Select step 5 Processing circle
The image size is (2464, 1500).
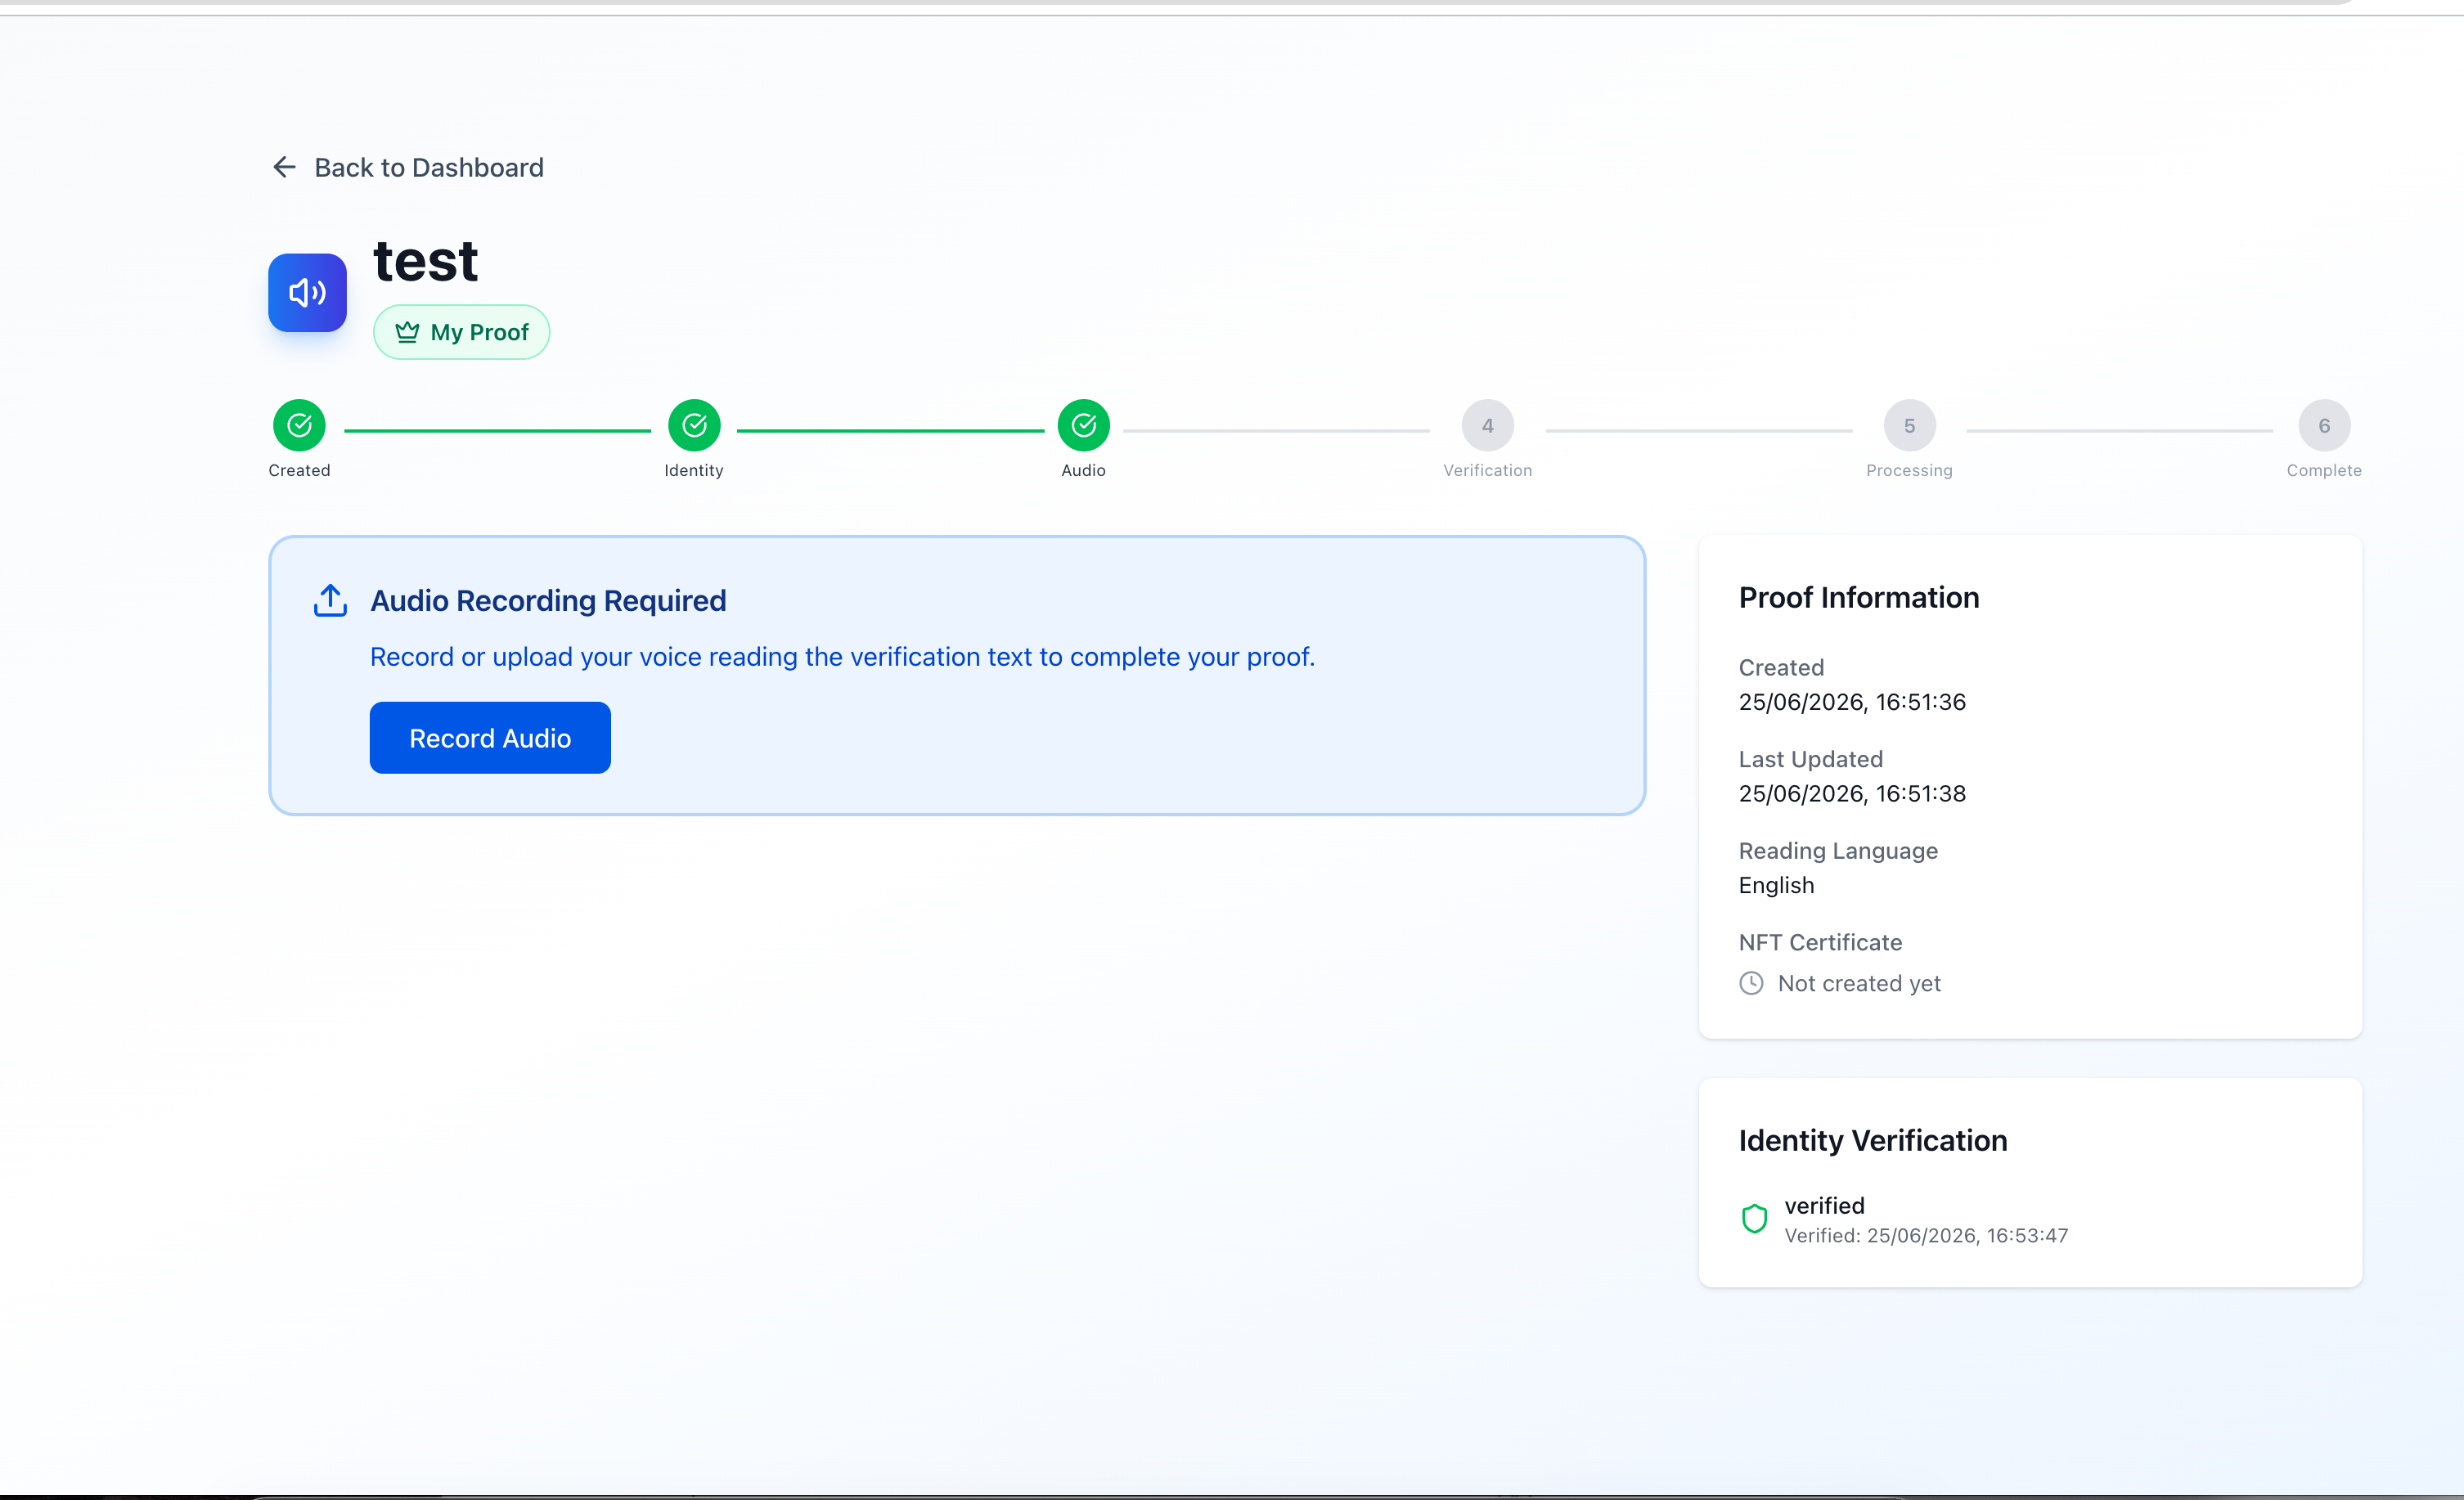(1910, 426)
